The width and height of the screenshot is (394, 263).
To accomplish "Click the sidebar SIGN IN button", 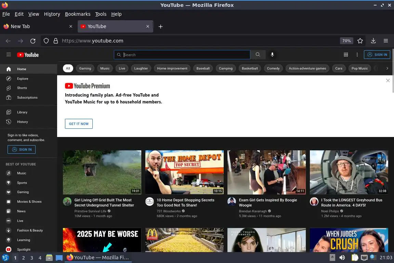I will click(21, 150).
